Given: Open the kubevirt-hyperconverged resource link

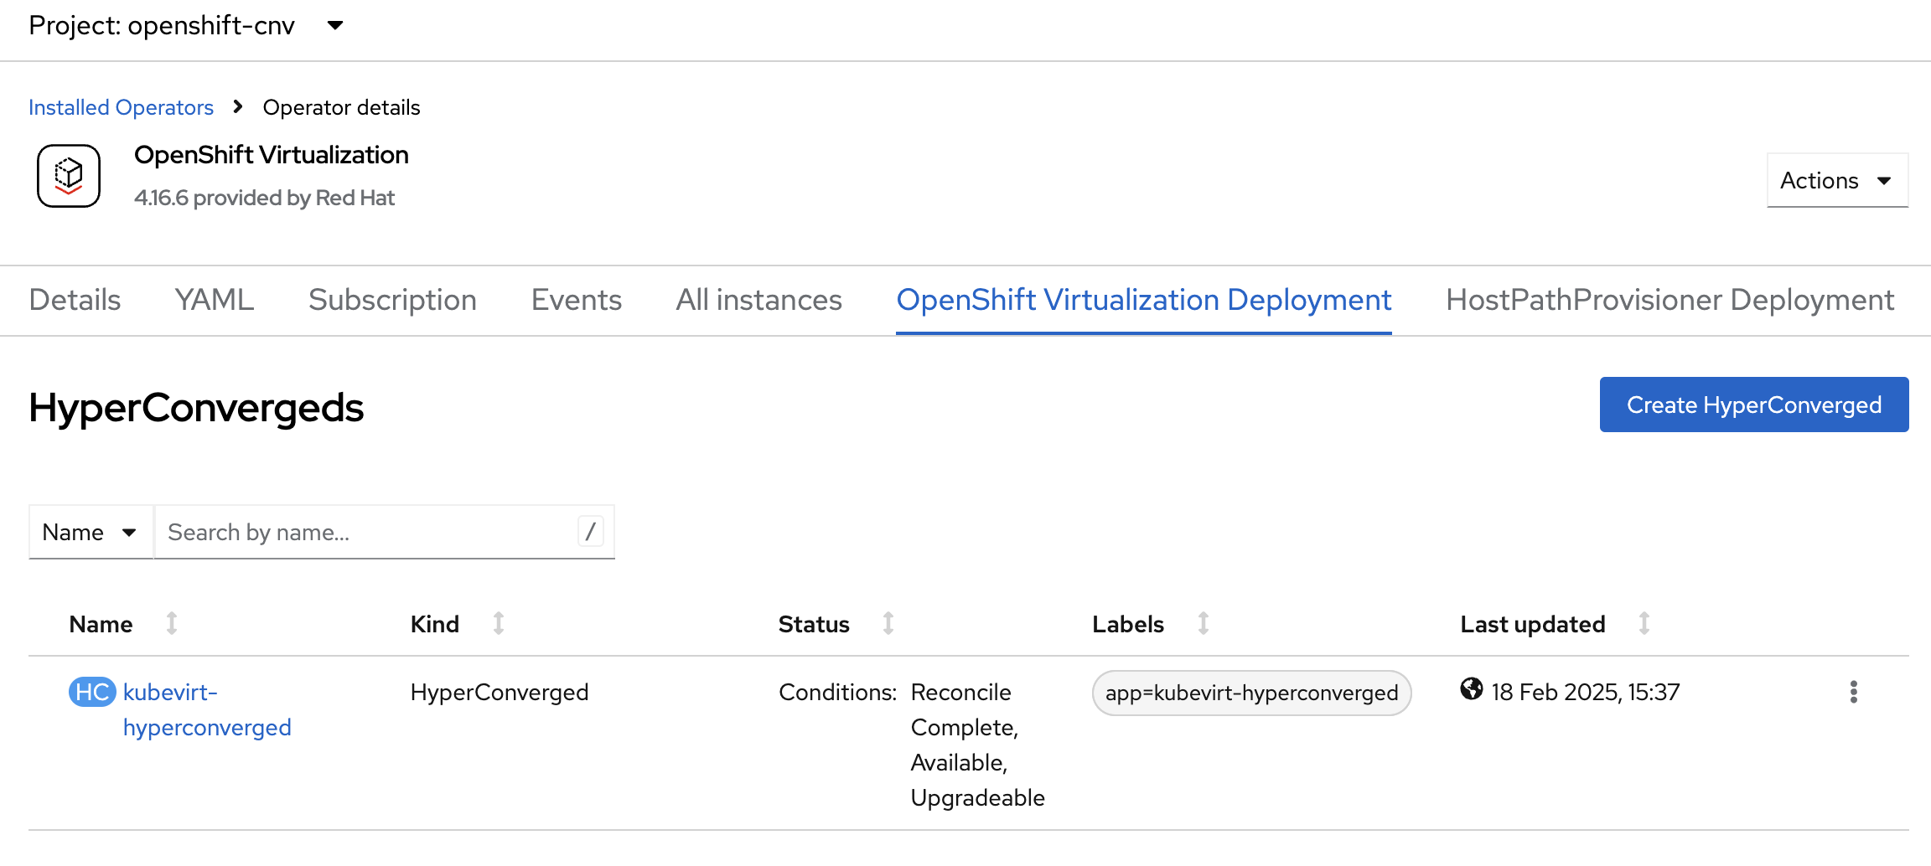Looking at the screenshot, I should 207,709.
